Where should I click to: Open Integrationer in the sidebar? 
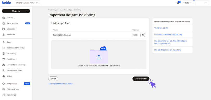point(12,83)
